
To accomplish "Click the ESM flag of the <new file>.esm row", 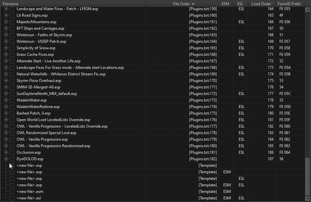I will click(227, 192).
